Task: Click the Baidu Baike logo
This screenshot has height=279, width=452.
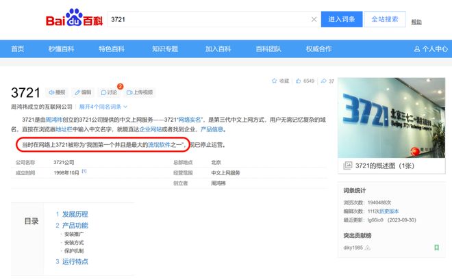Action: (74, 21)
